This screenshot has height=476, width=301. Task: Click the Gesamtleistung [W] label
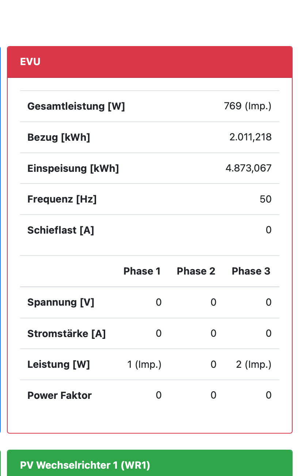[x=76, y=106]
